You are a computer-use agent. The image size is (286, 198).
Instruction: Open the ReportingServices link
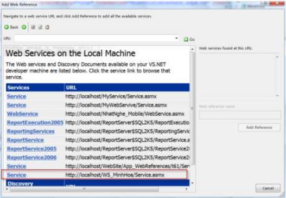(x=30, y=131)
